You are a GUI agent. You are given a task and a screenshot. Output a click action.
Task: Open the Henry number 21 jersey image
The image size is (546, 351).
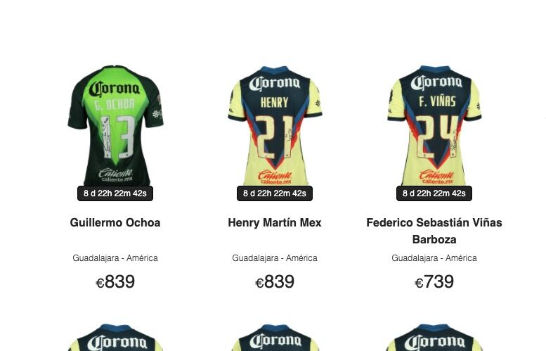coord(275,125)
